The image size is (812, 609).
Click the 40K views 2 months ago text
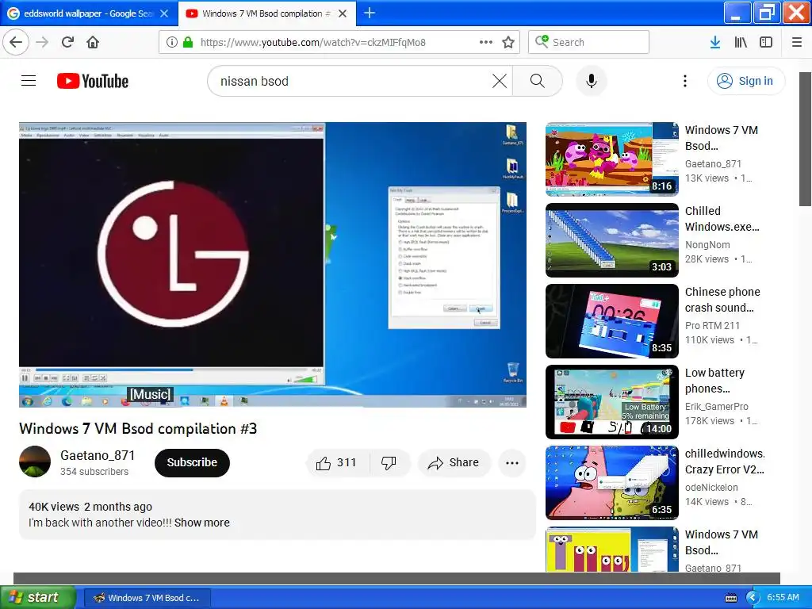(x=90, y=507)
